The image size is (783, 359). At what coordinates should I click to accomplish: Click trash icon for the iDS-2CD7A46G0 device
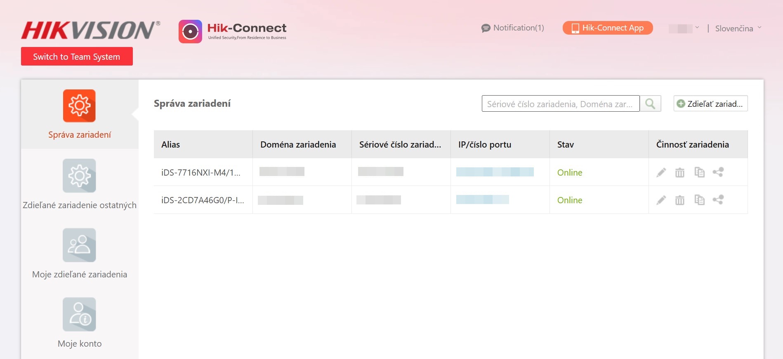679,200
